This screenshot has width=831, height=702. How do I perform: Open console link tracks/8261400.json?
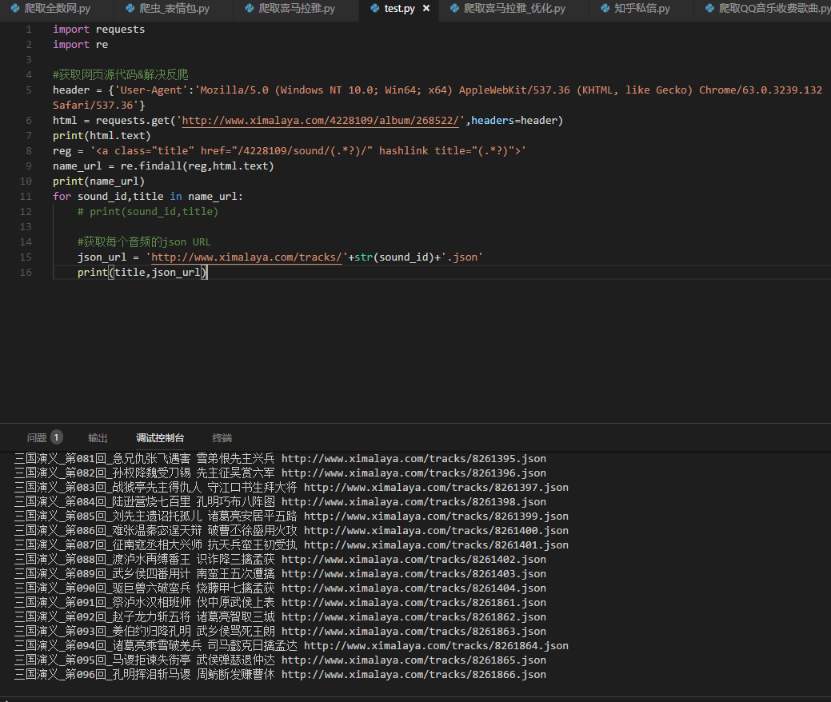436,530
